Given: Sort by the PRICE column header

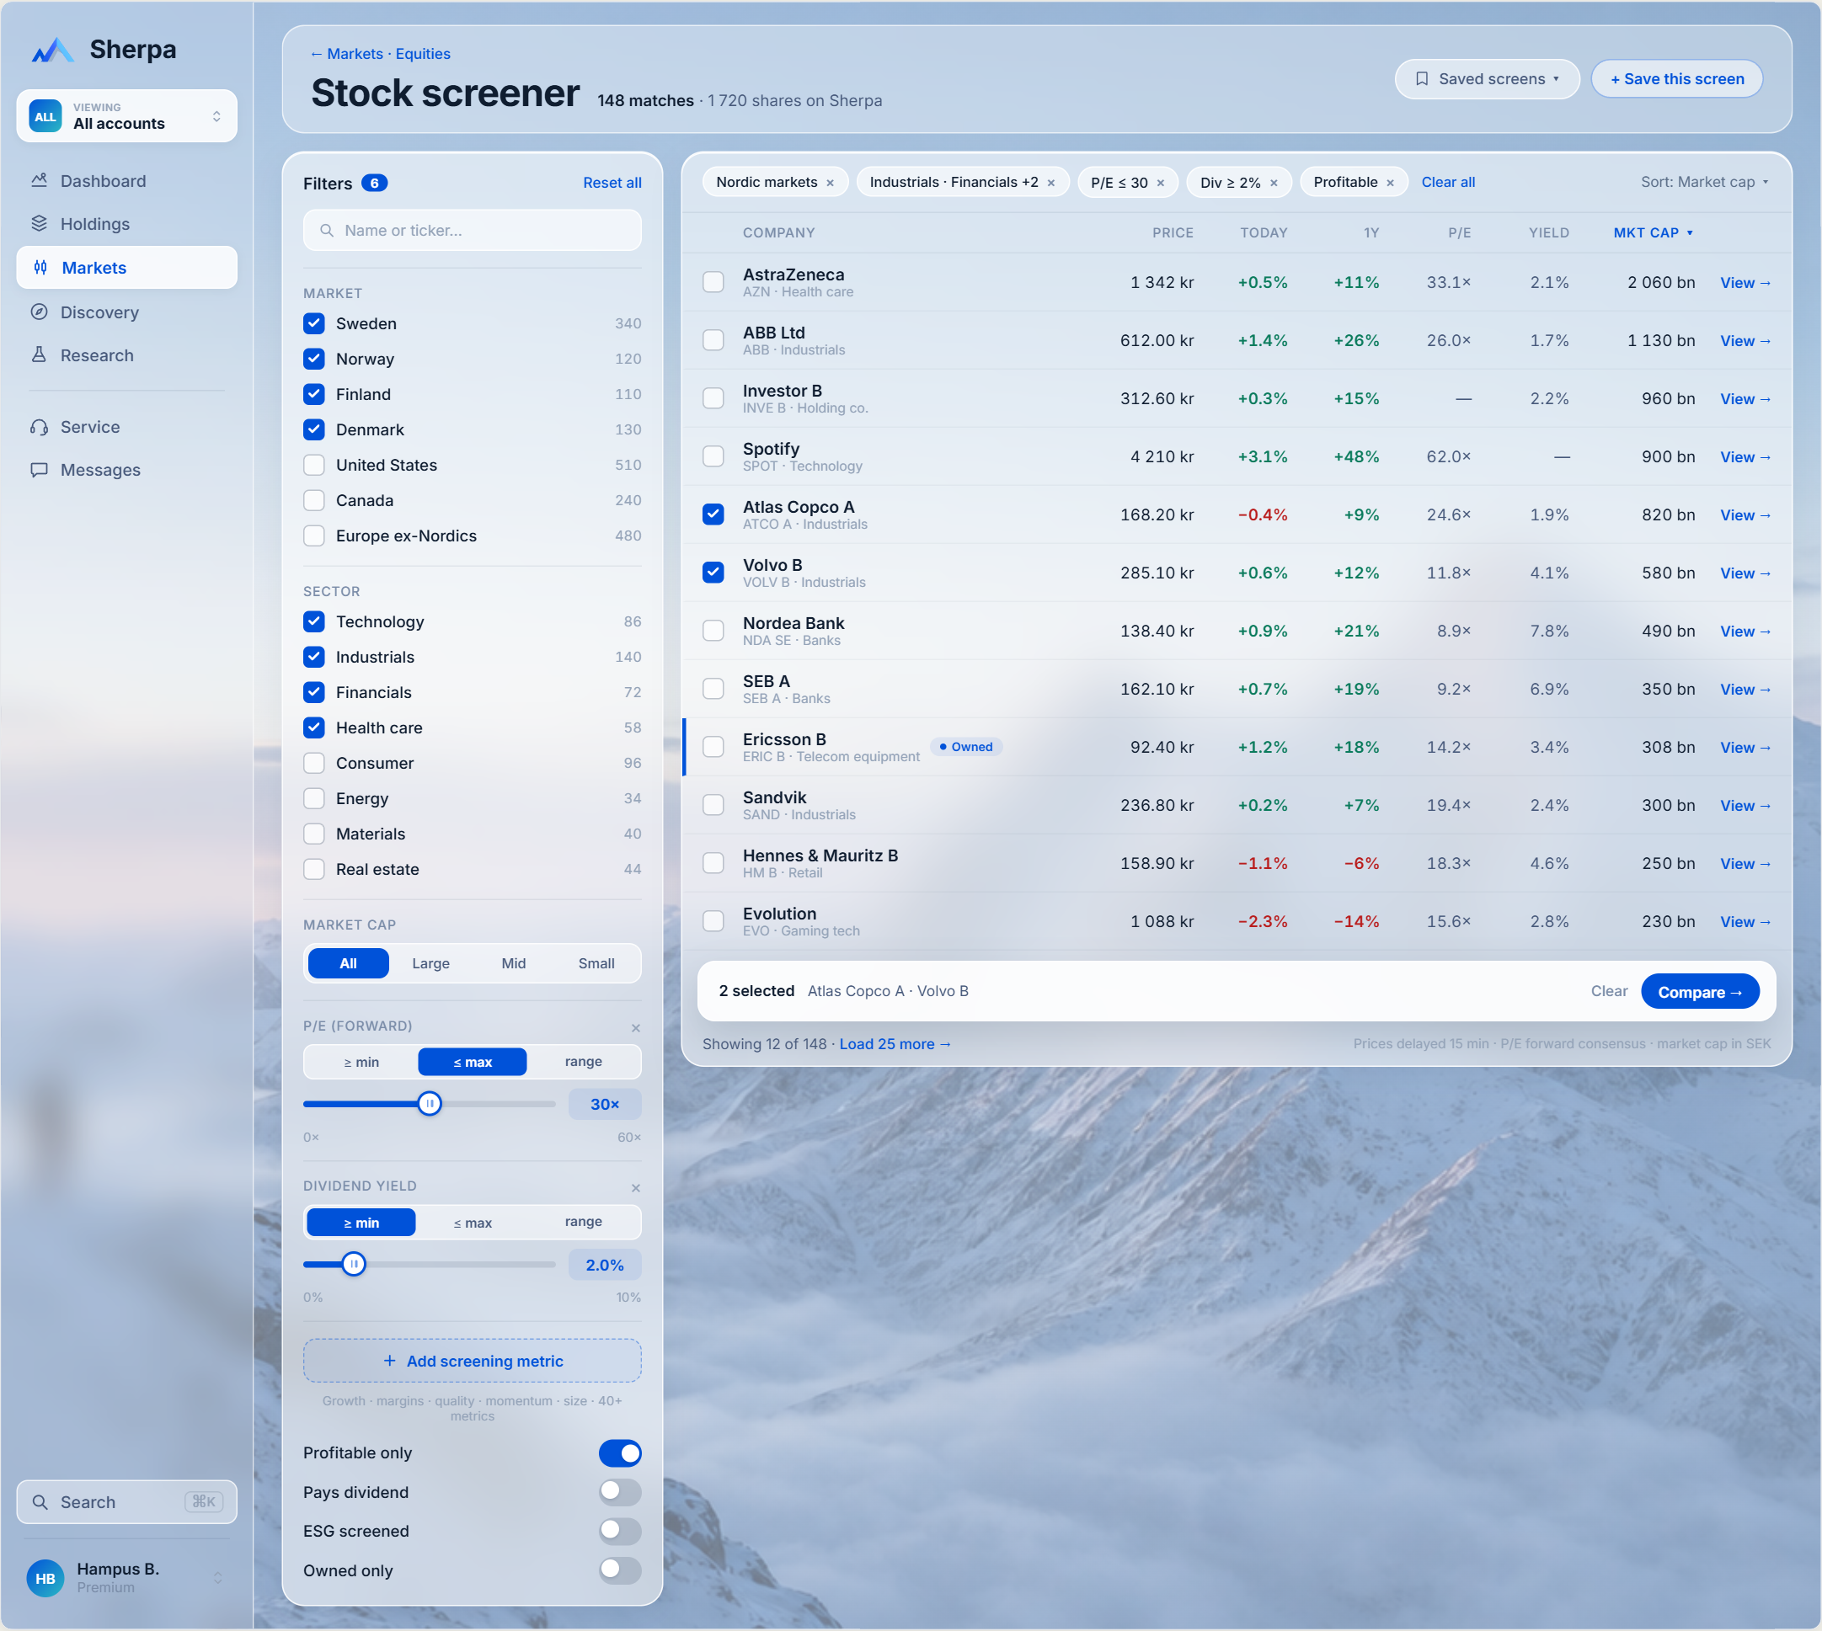Looking at the screenshot, I should (x=1173, y=233).
